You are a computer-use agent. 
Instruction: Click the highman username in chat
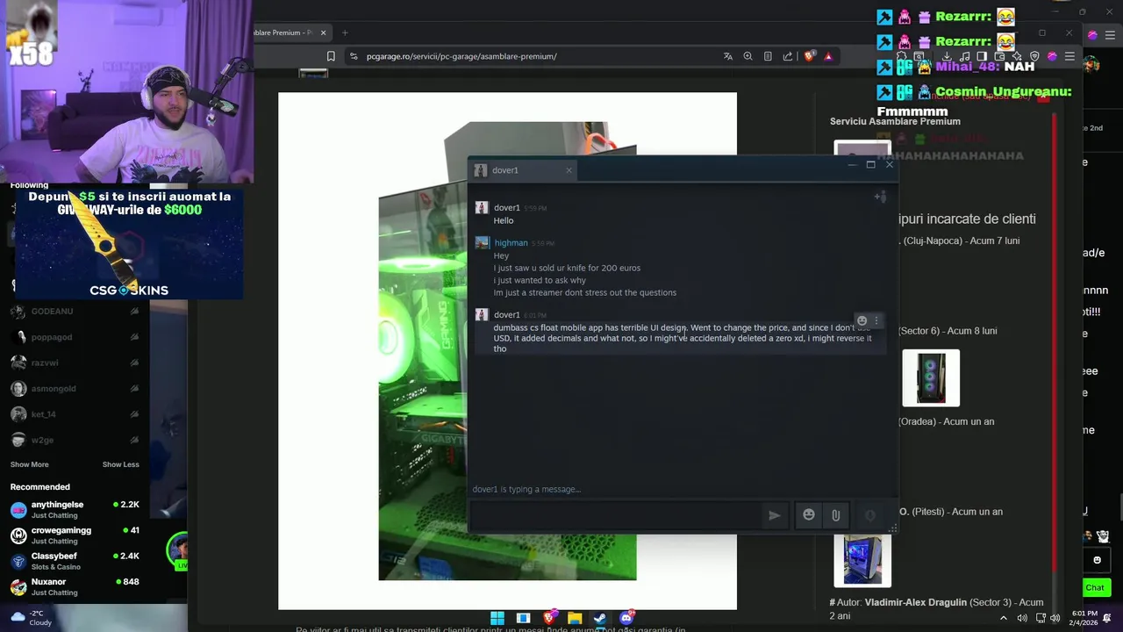pyautogui.click(x=511, y=243)
